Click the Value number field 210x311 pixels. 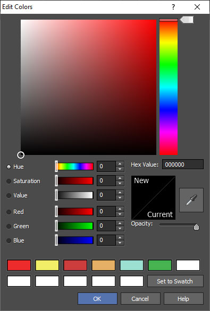(106, 195)
